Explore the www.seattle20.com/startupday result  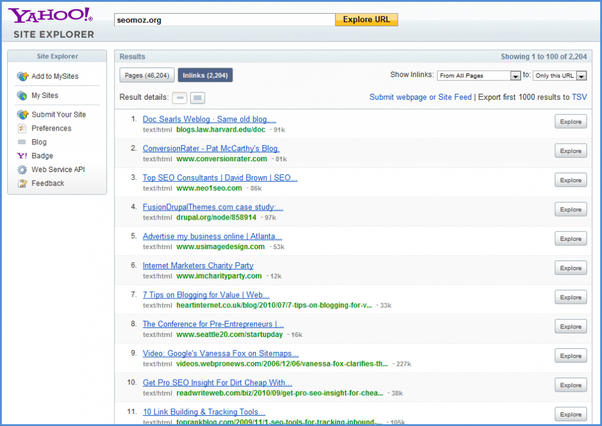(571, 327)
